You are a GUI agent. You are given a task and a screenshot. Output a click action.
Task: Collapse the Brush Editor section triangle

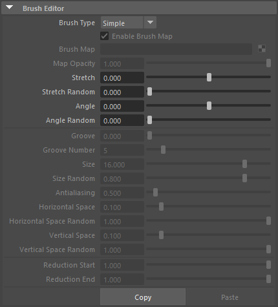(10, 8)
